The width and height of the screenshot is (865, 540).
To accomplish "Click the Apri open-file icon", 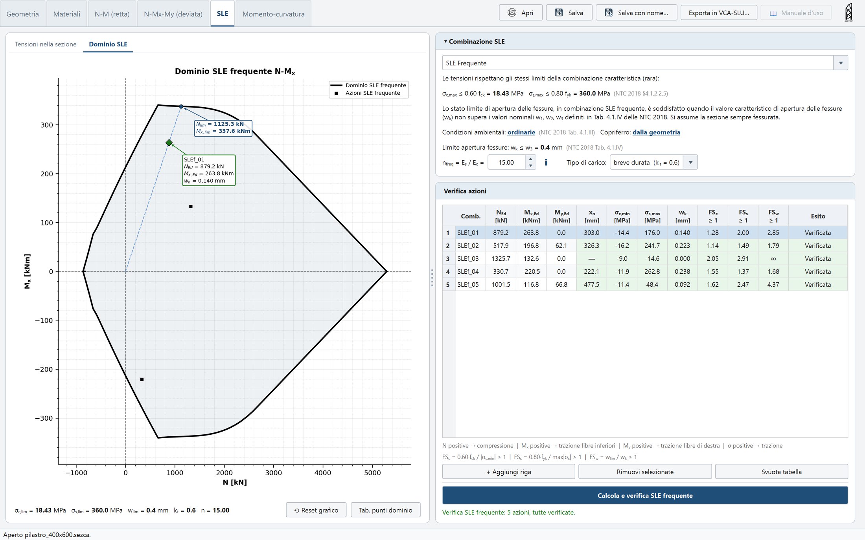I will pos(512,13).
